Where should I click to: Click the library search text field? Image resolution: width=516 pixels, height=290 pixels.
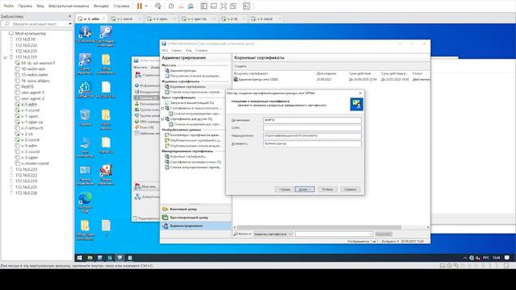pos(37,24)
